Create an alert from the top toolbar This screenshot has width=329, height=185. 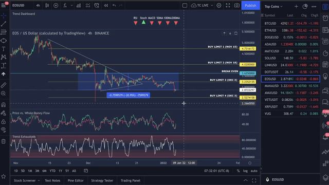(x=97, y=6)
